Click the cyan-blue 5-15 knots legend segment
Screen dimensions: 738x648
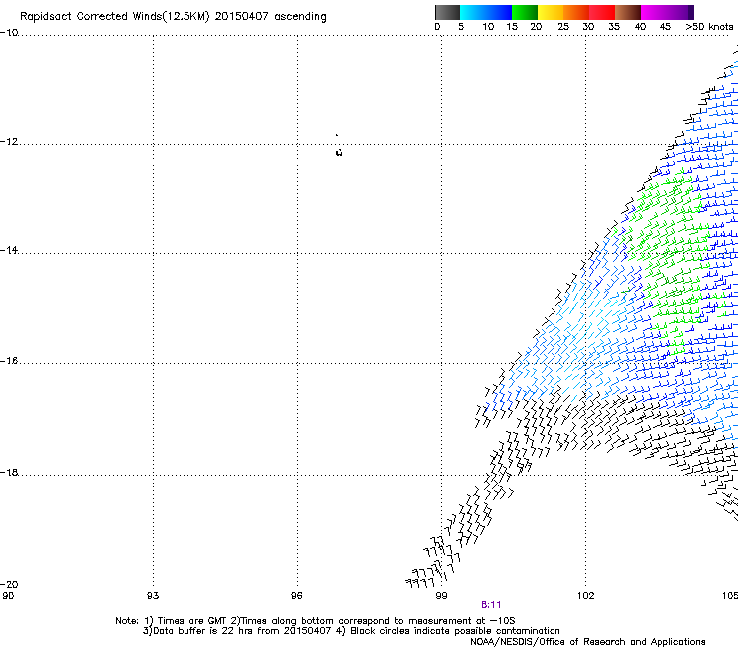pyautogui.click(x=486, y=12)
